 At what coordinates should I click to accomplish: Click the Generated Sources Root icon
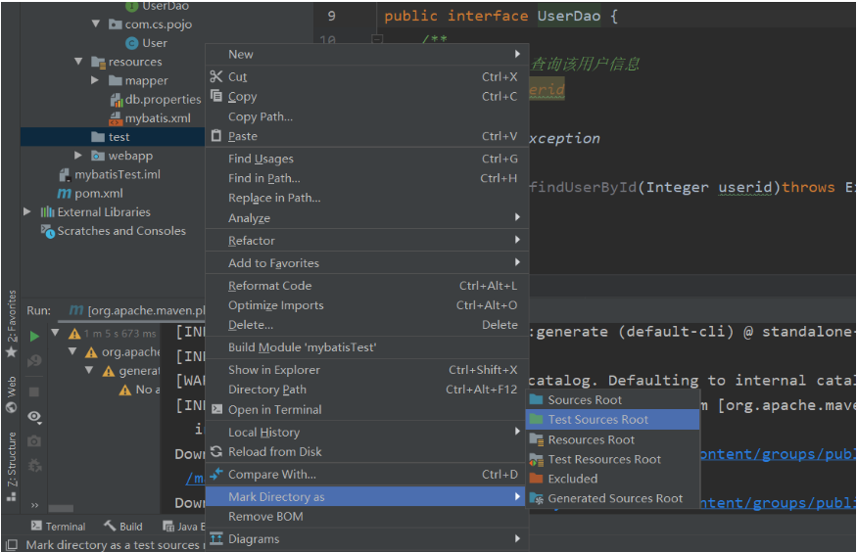point(536,498)
